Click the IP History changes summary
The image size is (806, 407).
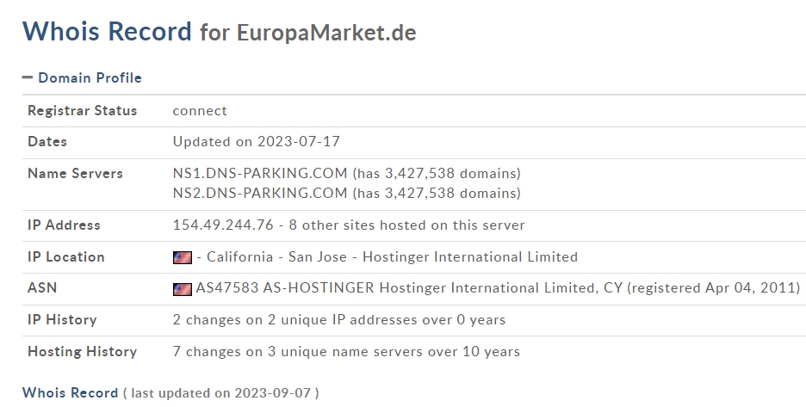[338, 319]
